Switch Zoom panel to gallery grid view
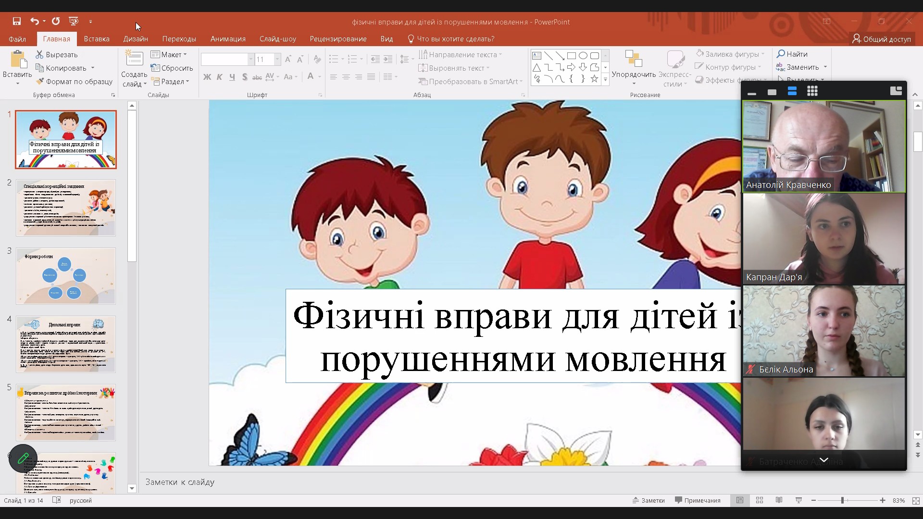 [x=812, y=91]
